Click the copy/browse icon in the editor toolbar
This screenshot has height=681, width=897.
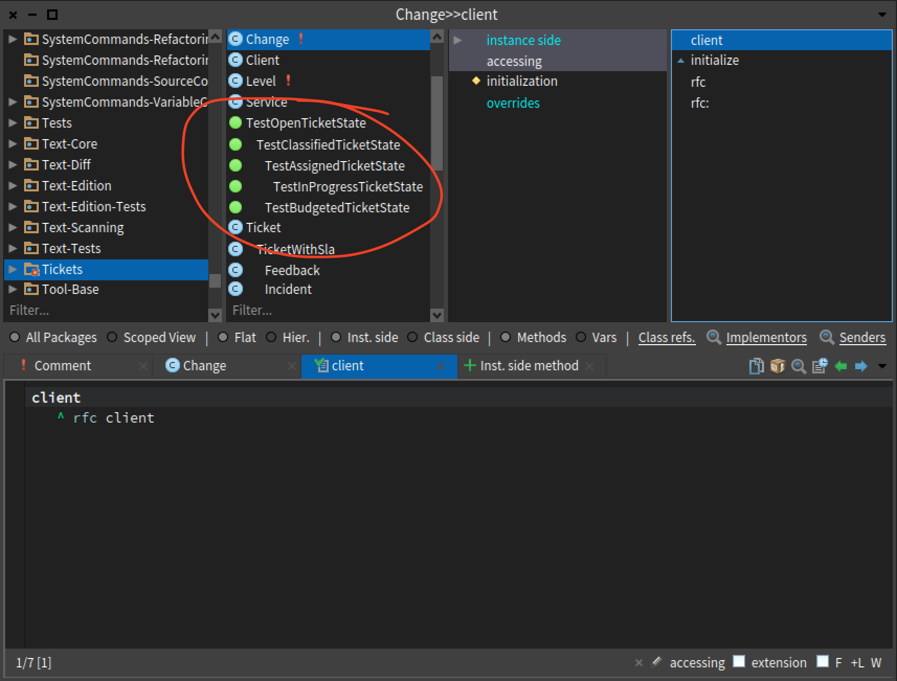coord(756,366)
